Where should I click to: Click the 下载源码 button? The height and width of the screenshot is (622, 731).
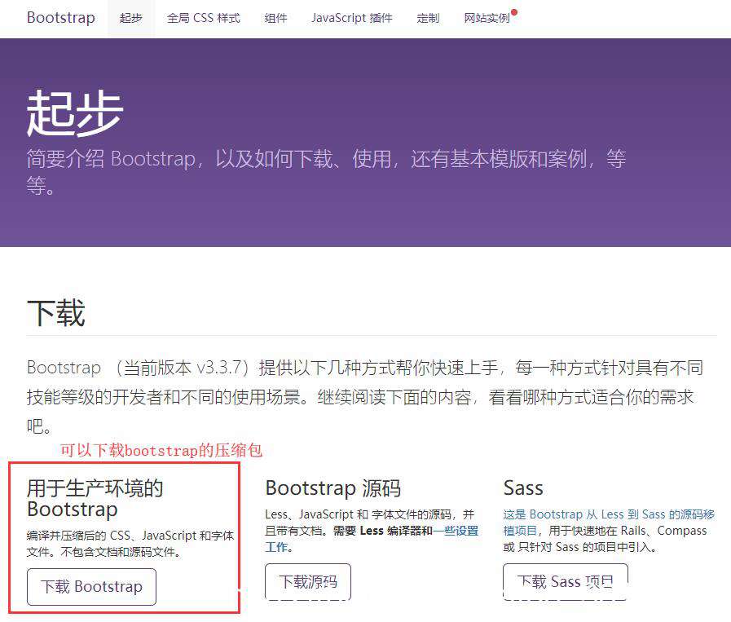(308, 582)
